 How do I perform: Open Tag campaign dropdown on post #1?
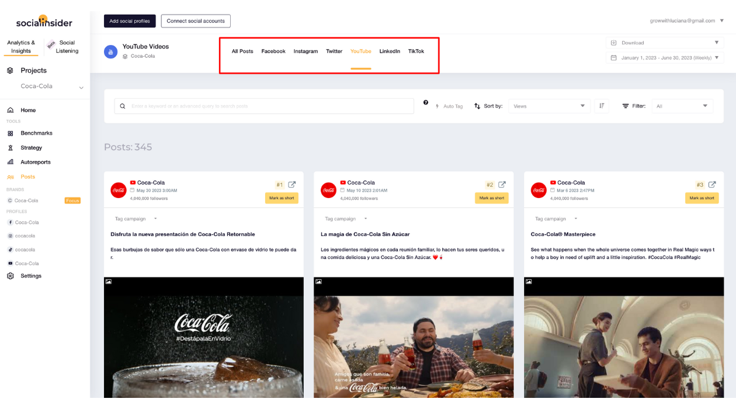click(136, 219)
